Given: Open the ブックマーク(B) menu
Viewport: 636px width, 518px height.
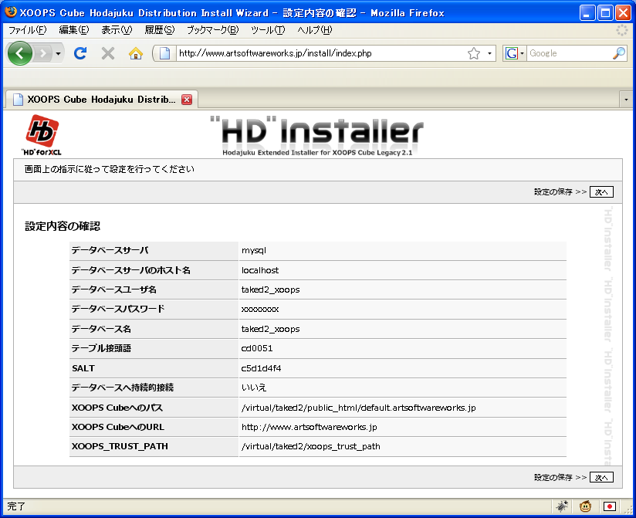Looking at the screenshot, I should [212, 29].
